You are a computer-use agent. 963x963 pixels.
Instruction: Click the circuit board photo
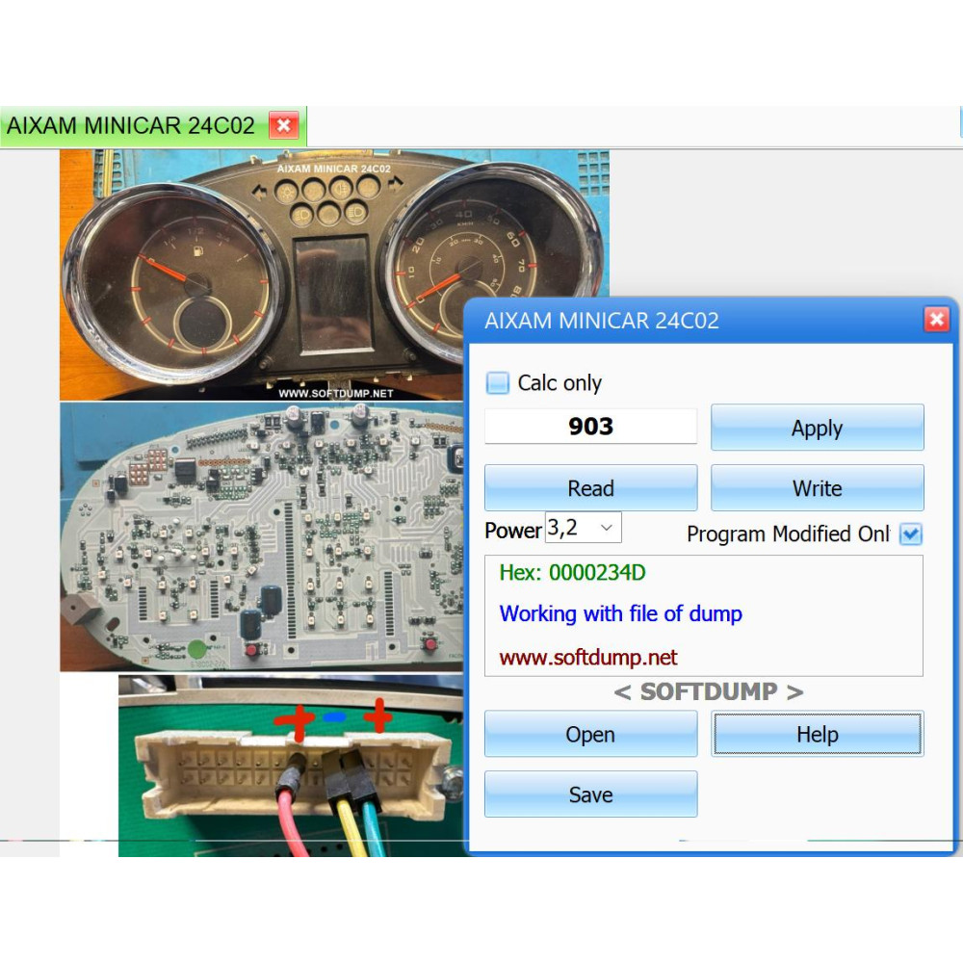click(x=262, y=536)
